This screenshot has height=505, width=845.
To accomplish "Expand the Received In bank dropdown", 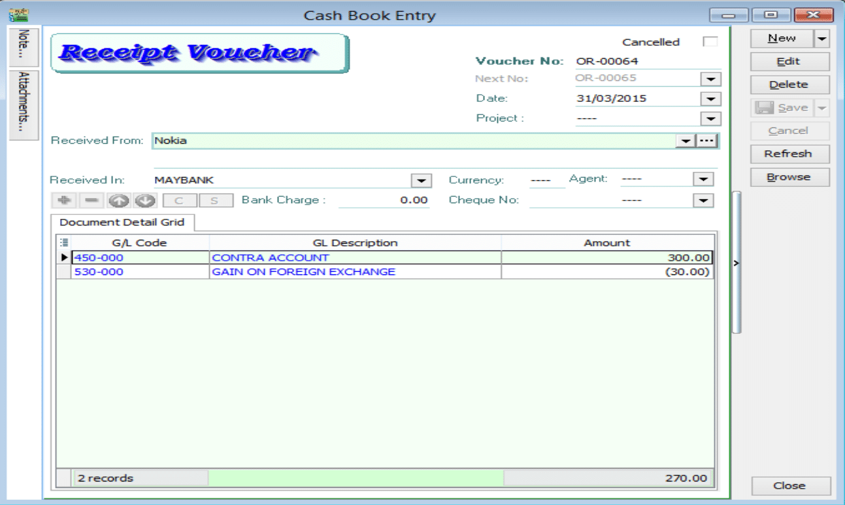I will coord(422,180).
